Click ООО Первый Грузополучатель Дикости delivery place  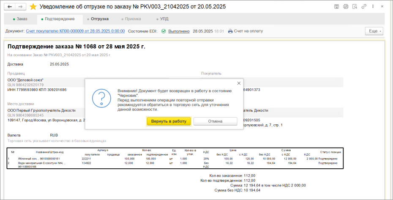point(41,110)
